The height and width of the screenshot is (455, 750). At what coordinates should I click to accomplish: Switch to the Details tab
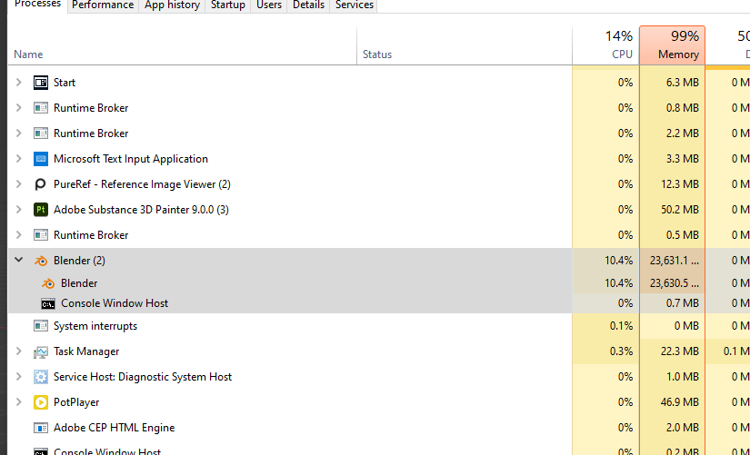pyautogui.click(x=308, y=5)
